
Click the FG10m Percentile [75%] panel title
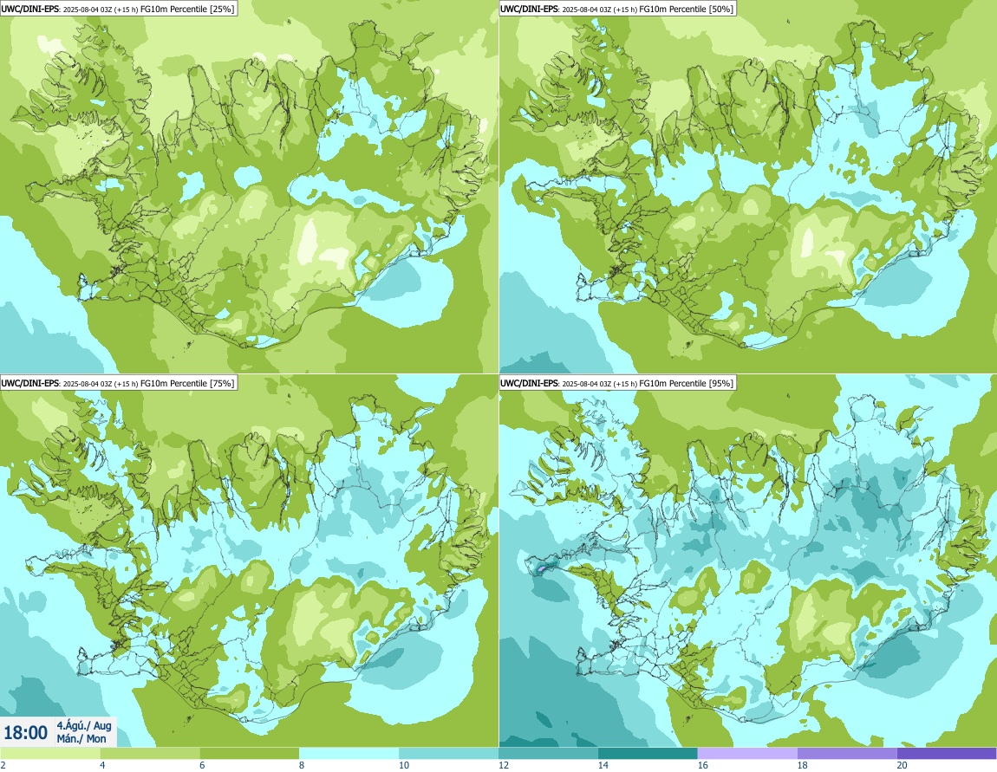pyautogui.click(x=118, y=382)
